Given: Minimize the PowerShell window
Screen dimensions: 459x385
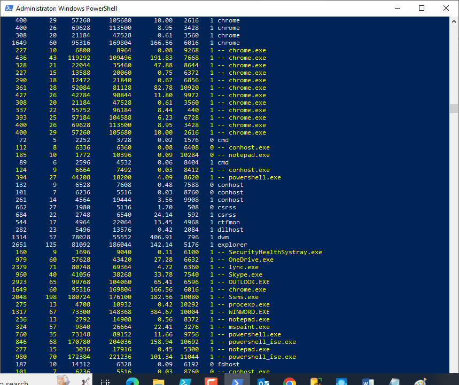Looking at the screenshot, I should 397,8.
